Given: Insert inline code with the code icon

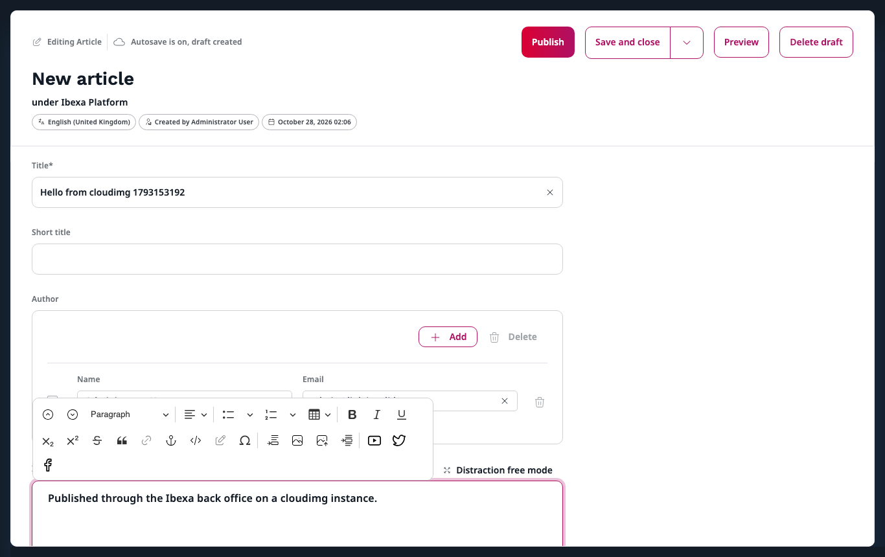Looking at the screenshot, I should pyautogui.click(x=196, y=440).
